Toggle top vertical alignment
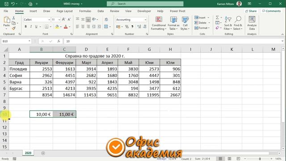Viewport: 286px width, 161px height. pyautogui.click(x=77, y=19)
